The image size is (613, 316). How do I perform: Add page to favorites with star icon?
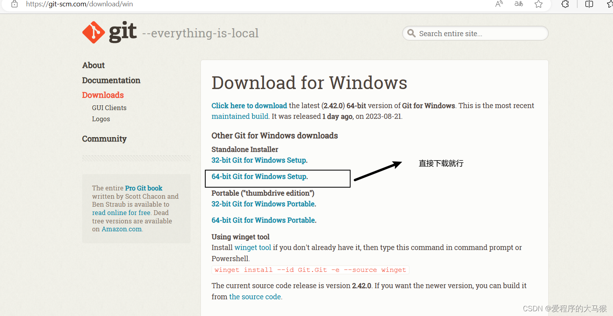coord(538,4)
